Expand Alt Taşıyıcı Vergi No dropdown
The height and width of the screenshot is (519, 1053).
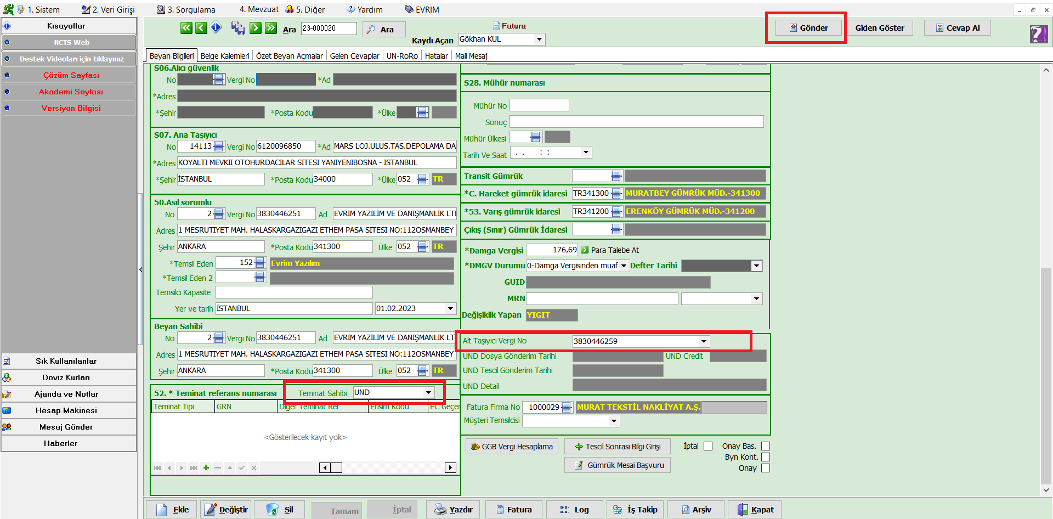tap(704, 342)
